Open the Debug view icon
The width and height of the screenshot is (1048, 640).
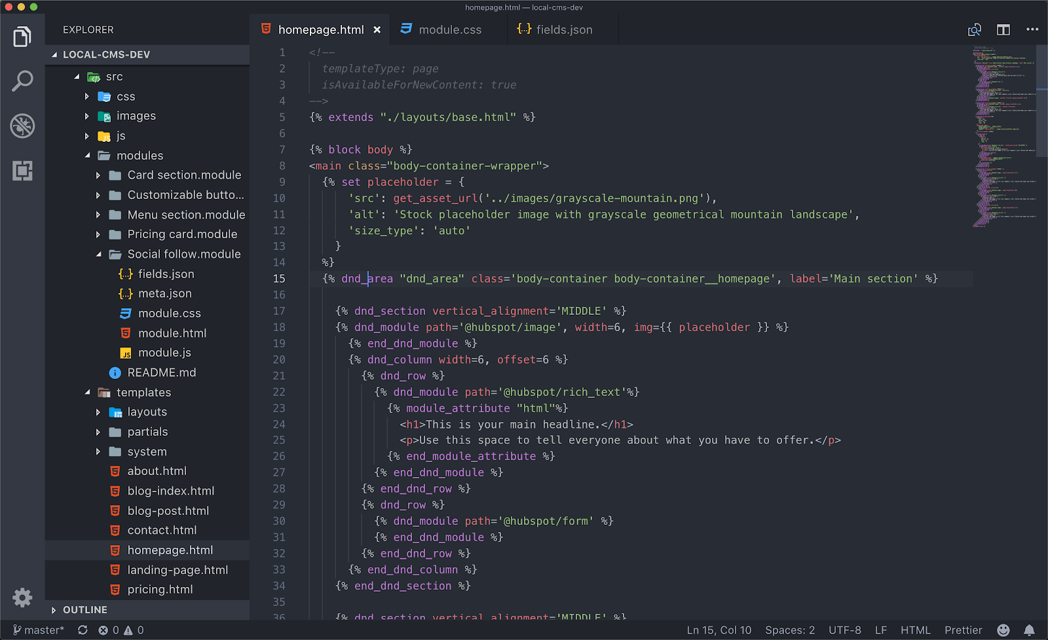(22, 126)
